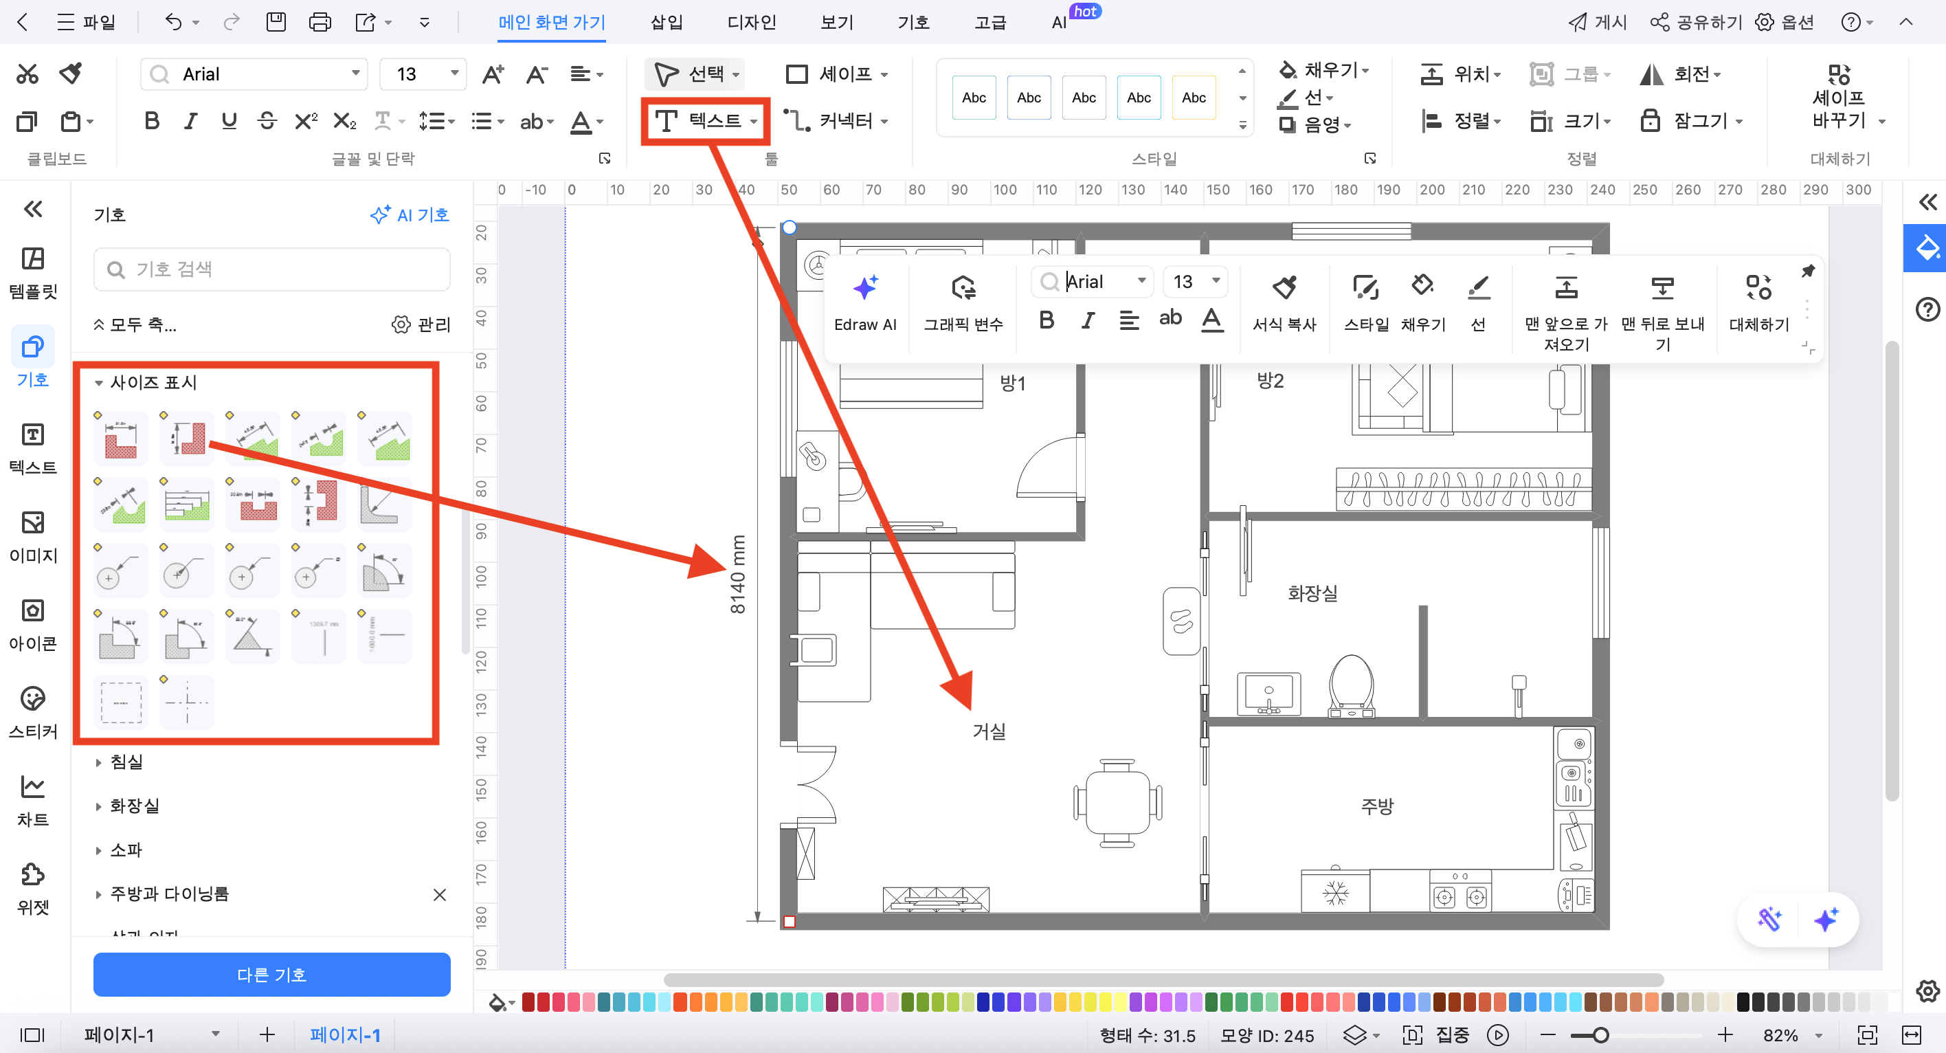This screenshot has height=1053, width=1946.
Task: Open the 삽입 tab
Action: tap(667, 22)
